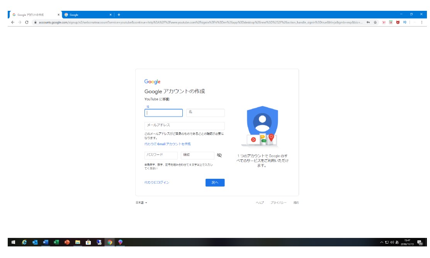This screenshot has width=430, height=258.
Task: Toggle the volume speaker icon in tray
Action: pyautogui.click(x=392, y=242)
